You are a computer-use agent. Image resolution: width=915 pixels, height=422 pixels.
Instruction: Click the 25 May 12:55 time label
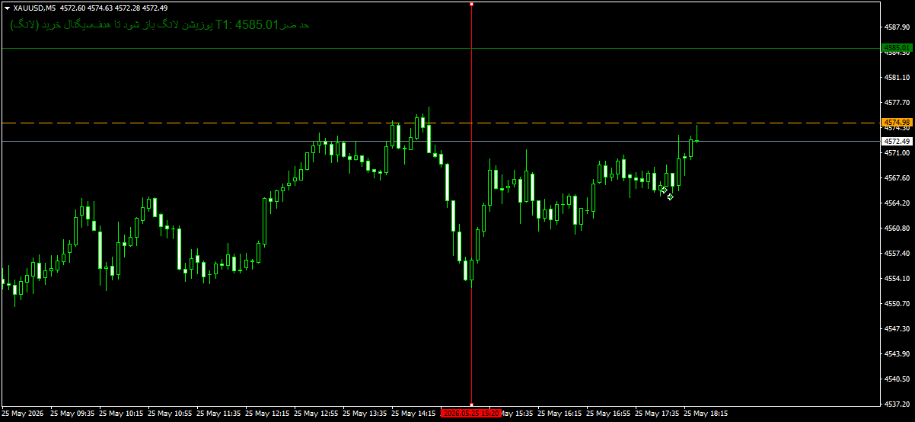pyautogui.click(x=316, y=414)
